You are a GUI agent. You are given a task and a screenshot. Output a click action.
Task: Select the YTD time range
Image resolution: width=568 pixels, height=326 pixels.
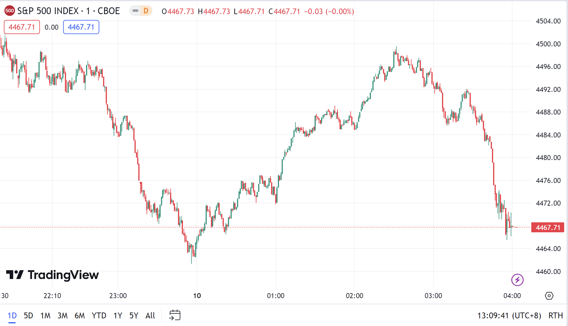(x=99, y=315)
